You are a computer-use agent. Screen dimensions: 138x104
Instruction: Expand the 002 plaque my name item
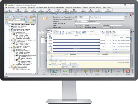point(9,40)
